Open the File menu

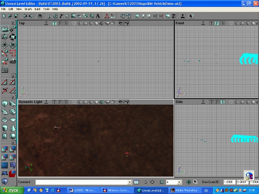(4, 9)
